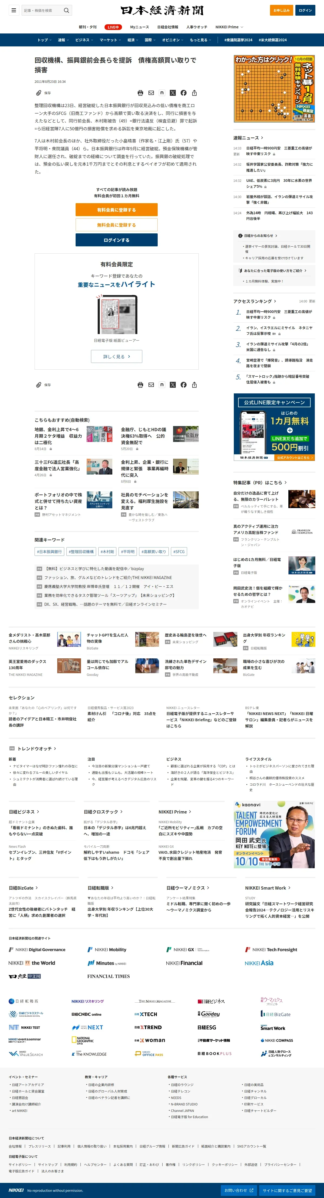Open NIKKEI Tech Foresight logo link
324x1198 pixels.
pos(271,950)
